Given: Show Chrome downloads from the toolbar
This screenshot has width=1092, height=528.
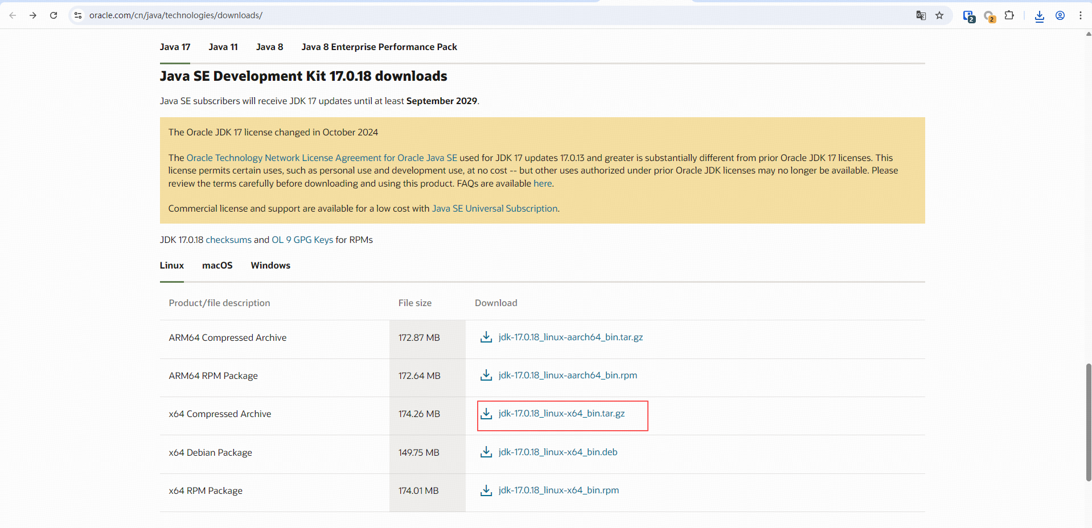Looking at the screenshot, I should [1040, 16].
